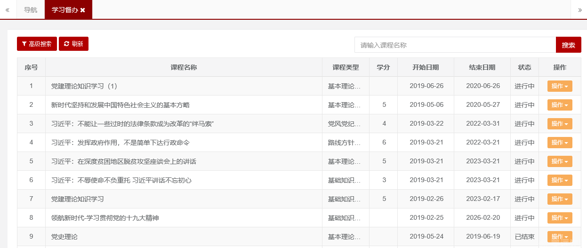This screenshot has height=248, width=587.
Task: Expand 操作 menu for 发挥政府作用 course
Action: 560,143
